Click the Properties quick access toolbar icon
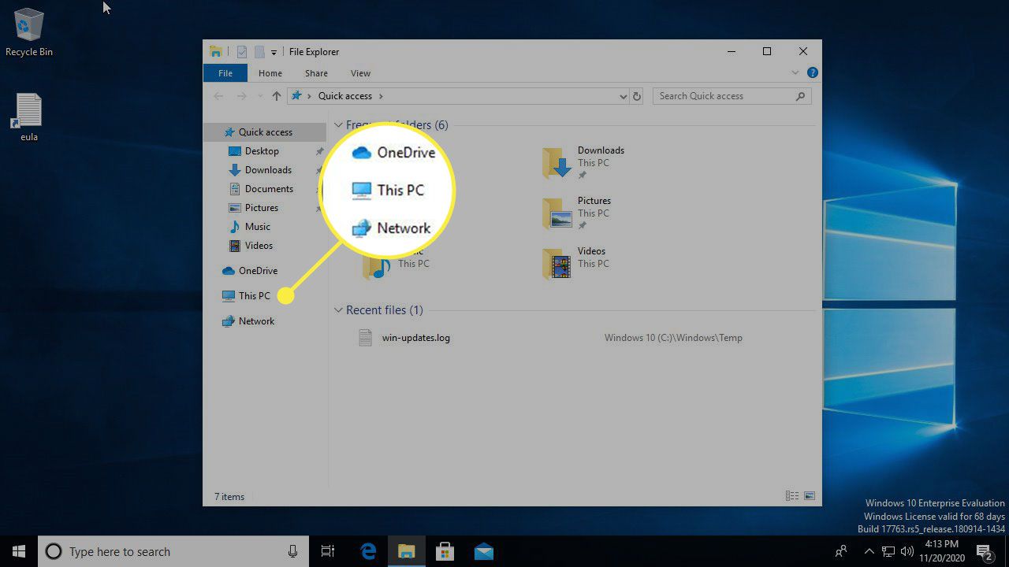The image size is (1009, 567). (242, 52)
